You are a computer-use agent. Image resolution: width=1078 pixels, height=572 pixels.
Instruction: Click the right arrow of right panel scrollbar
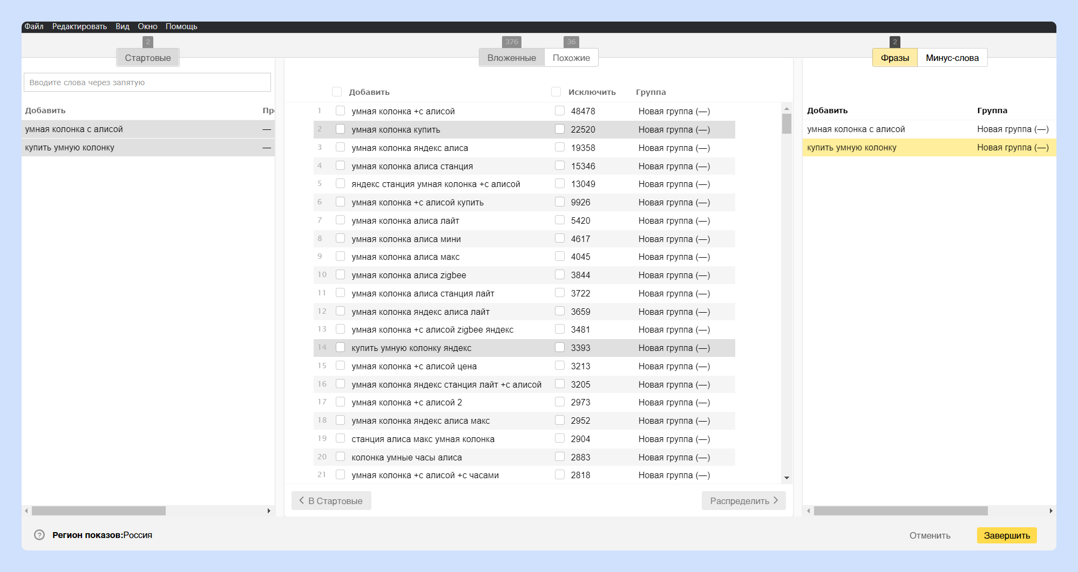1050,511
